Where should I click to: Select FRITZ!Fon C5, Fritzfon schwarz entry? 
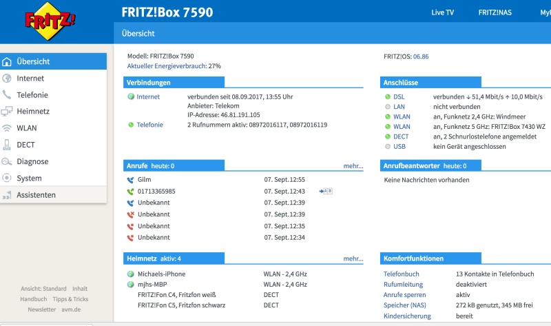click(x=181, y=305)
